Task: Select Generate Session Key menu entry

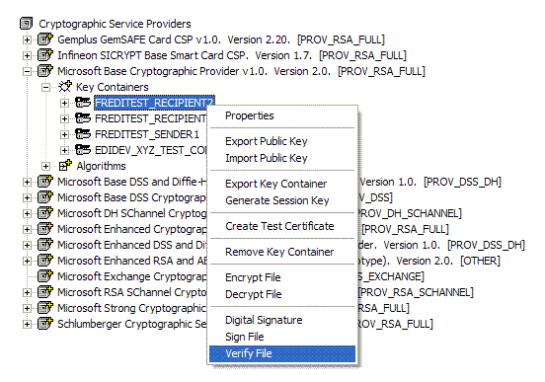Action: 282,200
